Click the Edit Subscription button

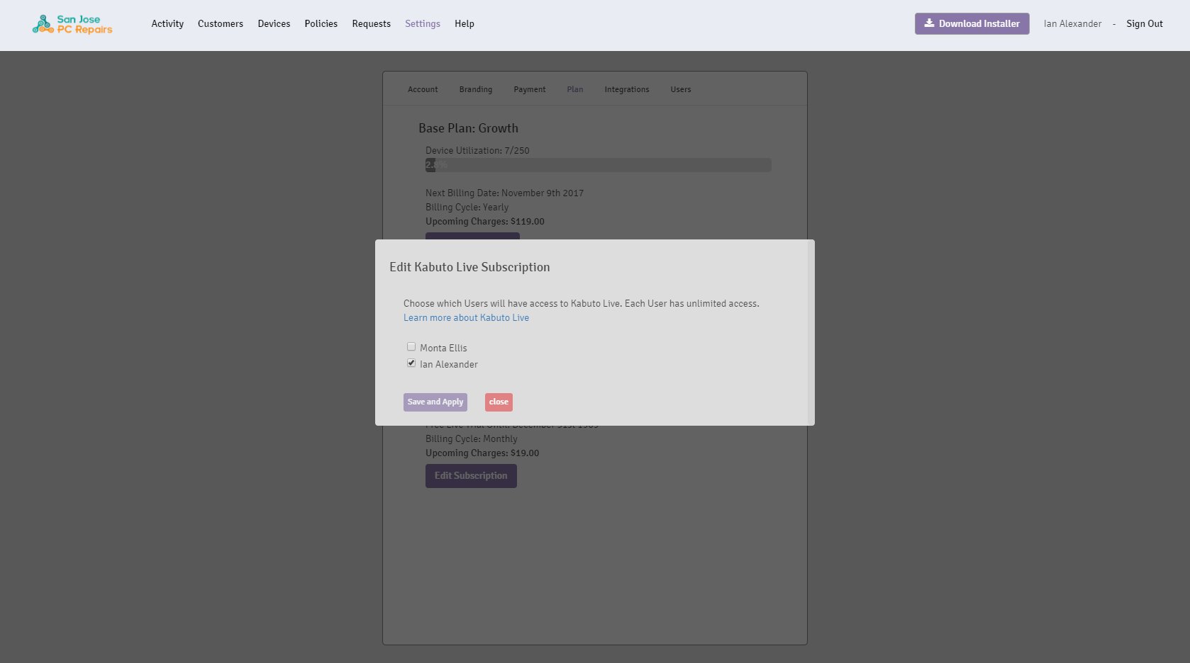point(471,475)
